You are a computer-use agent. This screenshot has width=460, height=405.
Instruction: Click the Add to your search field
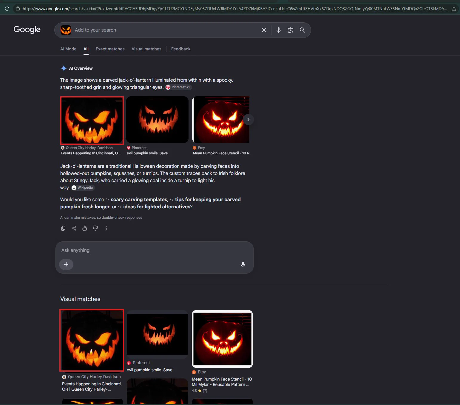click(166, 30)
